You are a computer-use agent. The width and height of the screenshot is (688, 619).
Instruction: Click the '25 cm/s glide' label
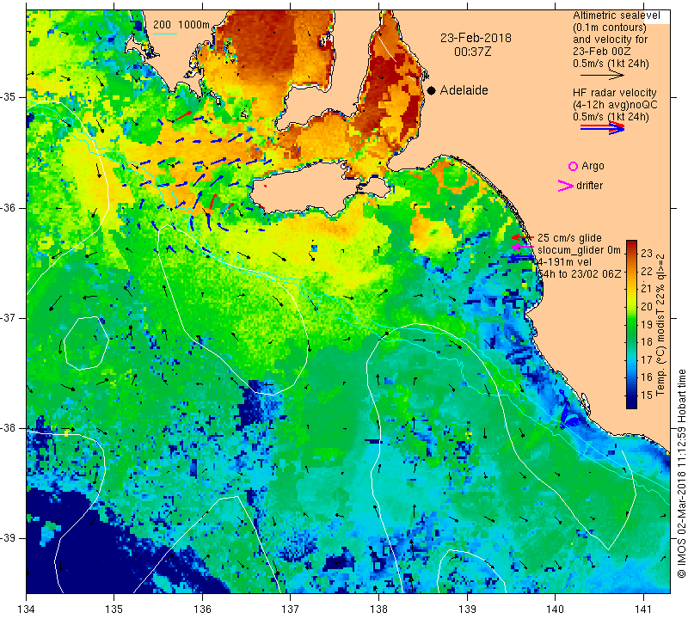tap(569, 238)
